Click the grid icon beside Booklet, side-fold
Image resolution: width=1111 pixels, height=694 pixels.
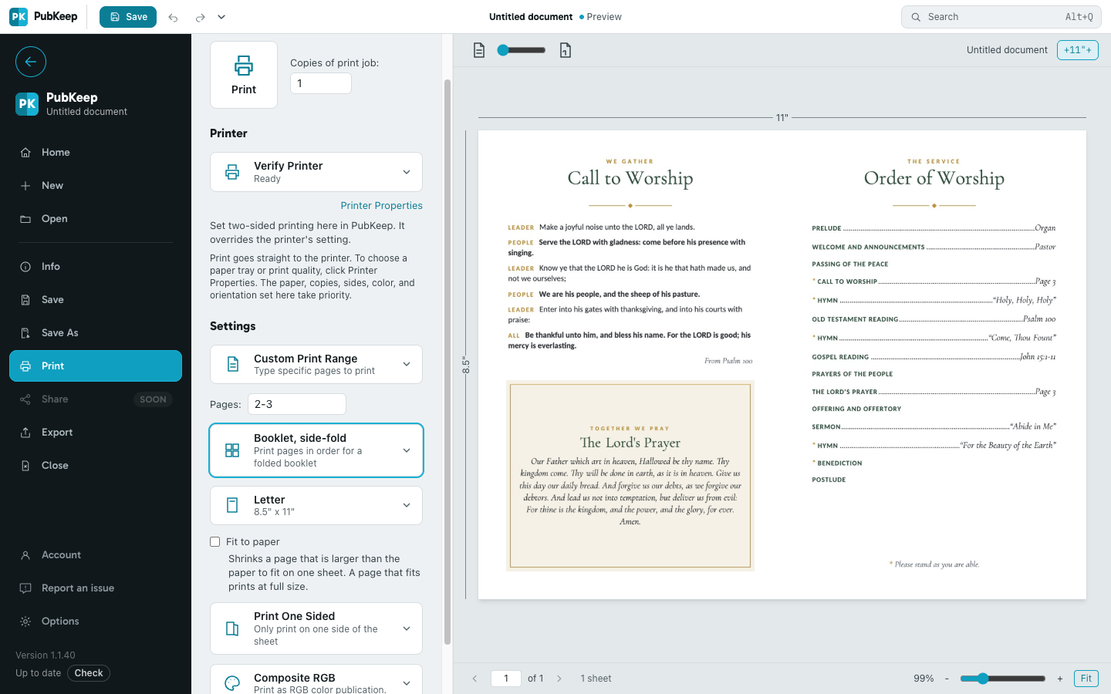[232, 450]
